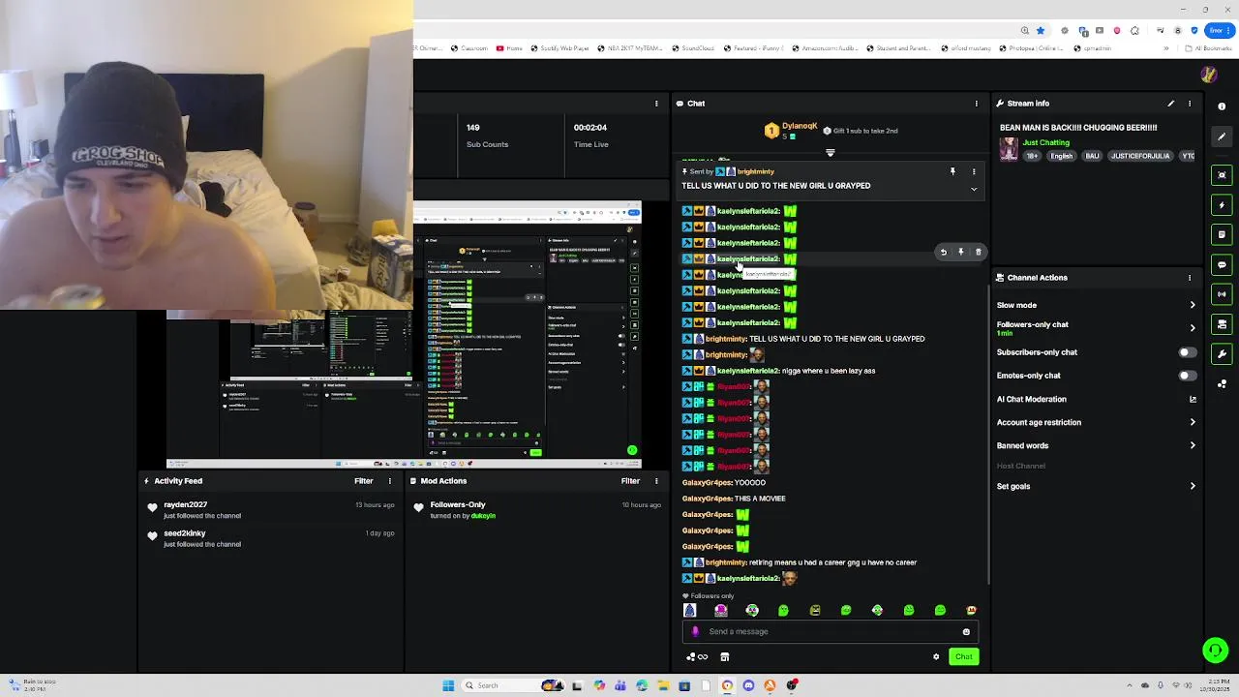Open the Activity Feed options menu
This screenshot has width=1239, height=697.
click(x=390, y=481)
